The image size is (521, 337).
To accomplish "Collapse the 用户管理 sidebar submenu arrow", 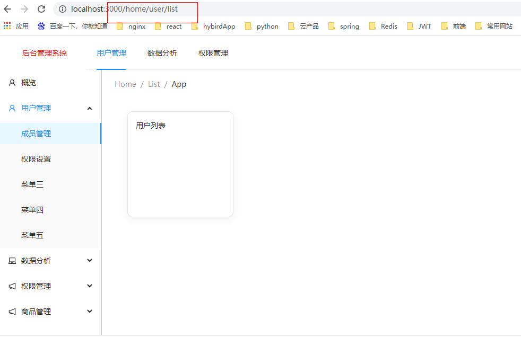I will (x=89, y=109).
